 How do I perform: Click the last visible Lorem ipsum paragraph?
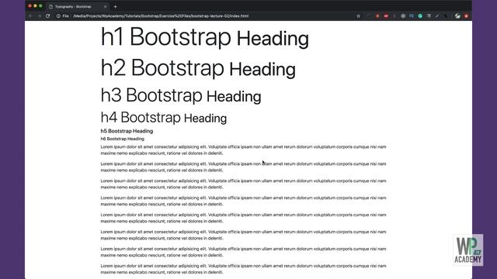click(243, 269)
